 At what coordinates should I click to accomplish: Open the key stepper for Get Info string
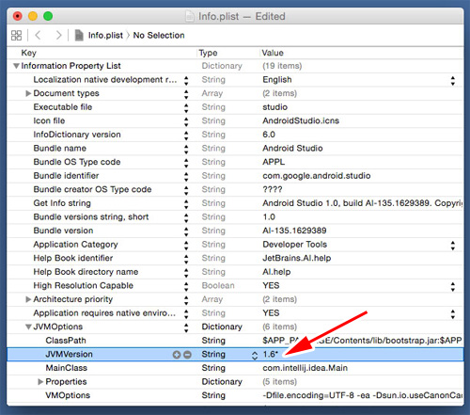pyautogui.click(x=186, y=204)
